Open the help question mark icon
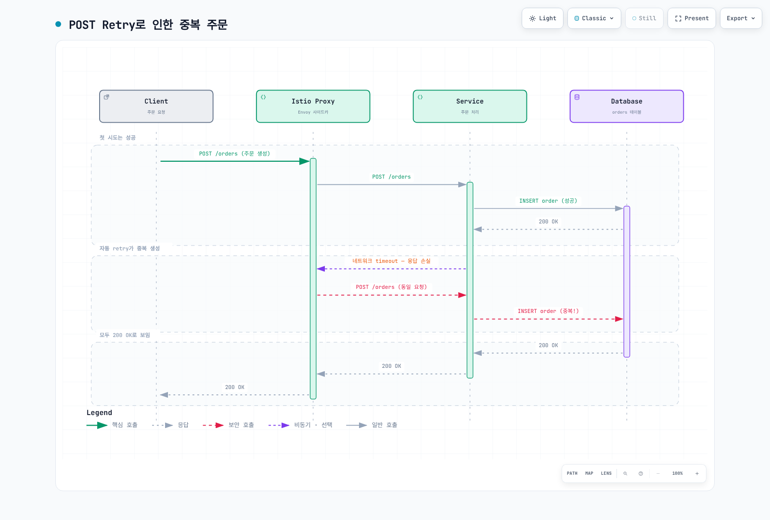 click(x=641, y=473)
